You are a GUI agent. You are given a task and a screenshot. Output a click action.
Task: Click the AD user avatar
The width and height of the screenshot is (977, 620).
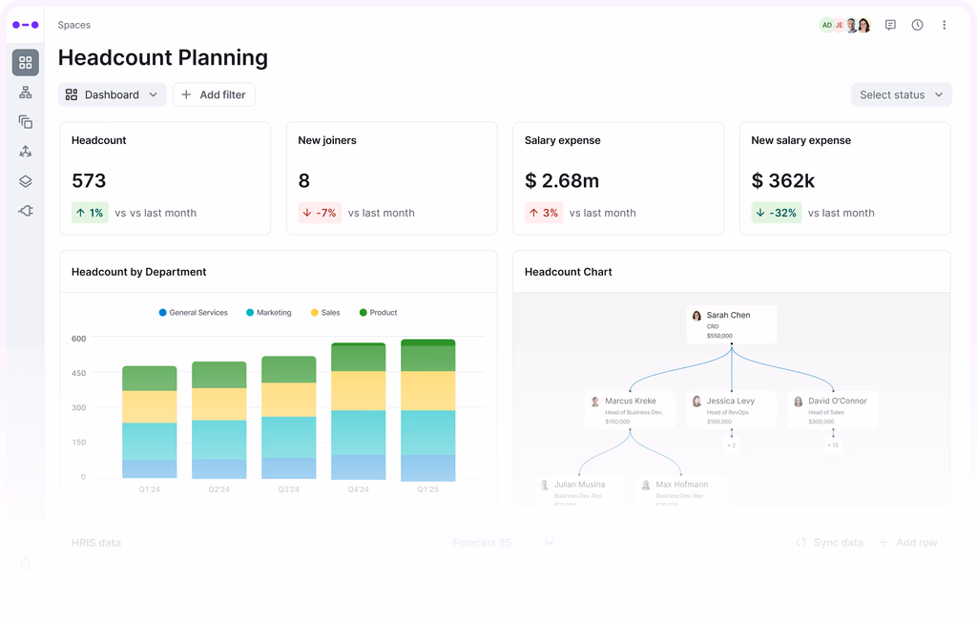click(826, 25)
